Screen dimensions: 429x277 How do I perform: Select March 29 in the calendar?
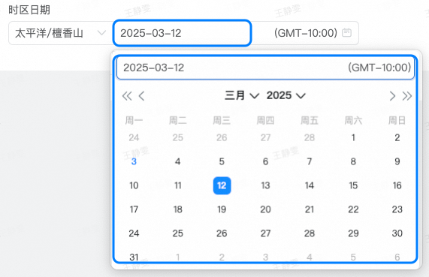pos(353,233)
